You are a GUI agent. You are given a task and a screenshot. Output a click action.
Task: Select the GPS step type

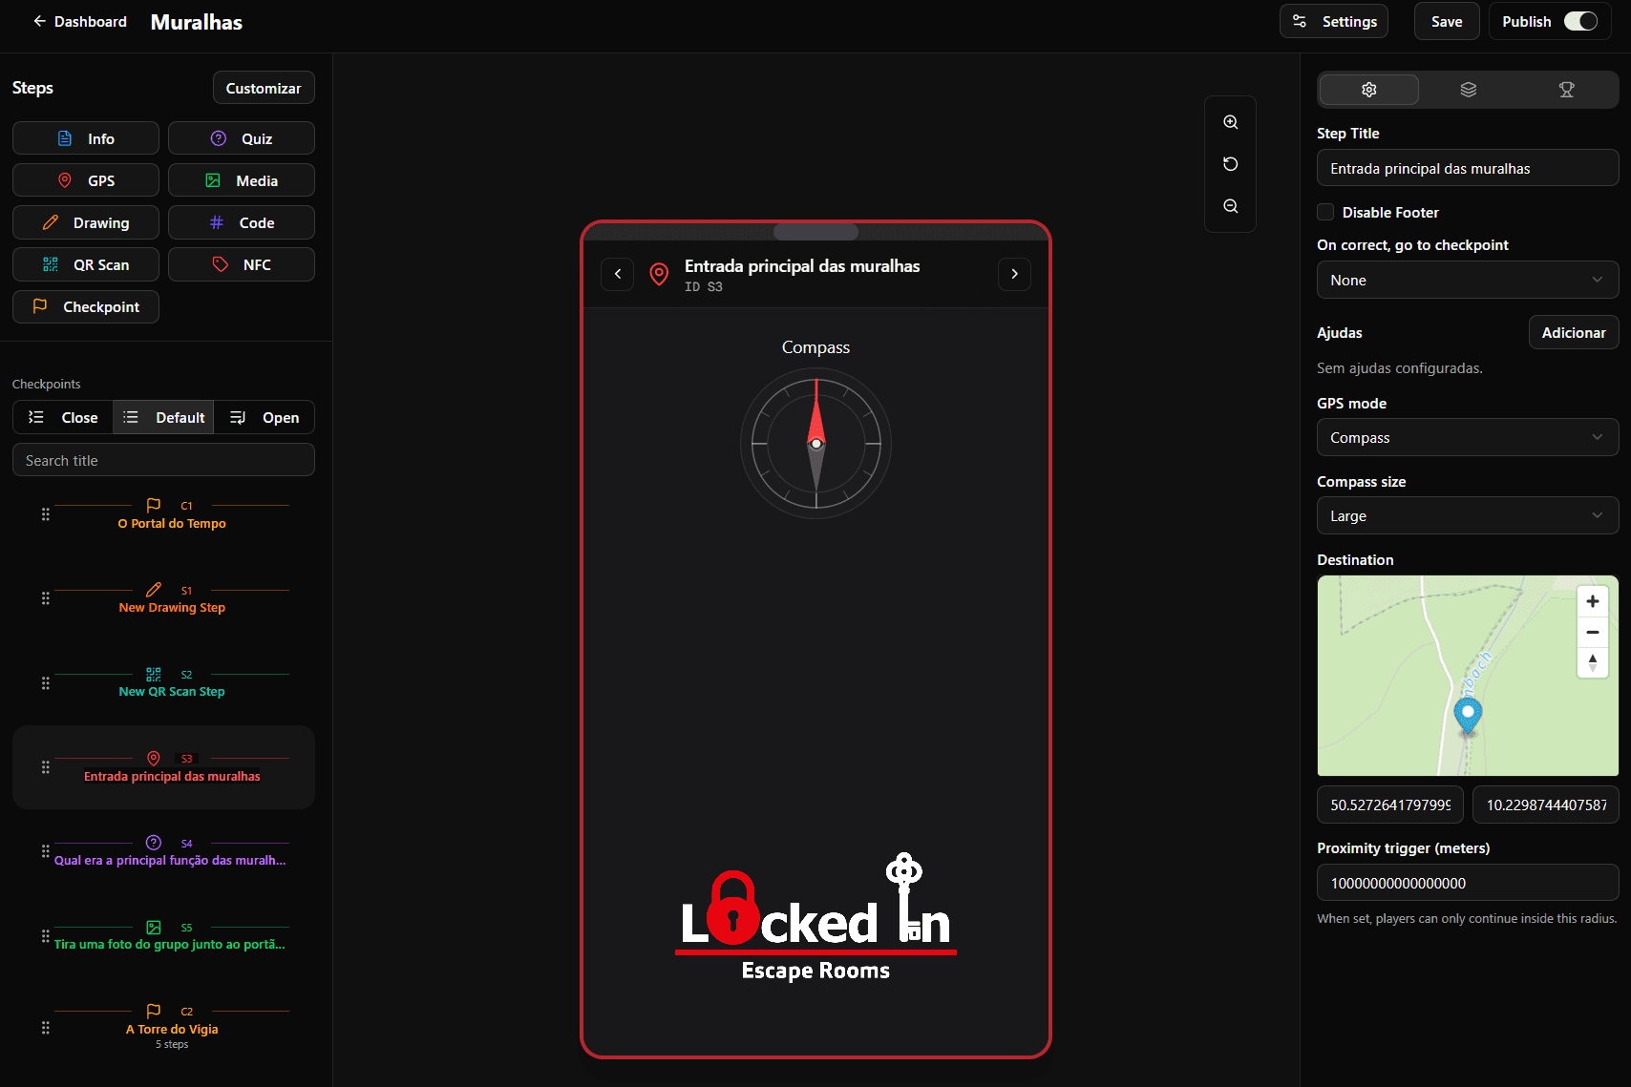click(x=85, y=179)
